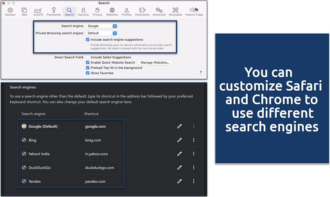
Task: Click the google.com shortcut text
Action: [x=95, y=126]
